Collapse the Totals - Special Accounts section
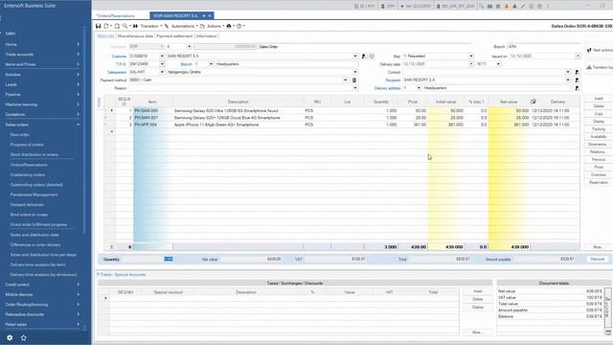This screenshot has height=345, width=613. (98, 275)
